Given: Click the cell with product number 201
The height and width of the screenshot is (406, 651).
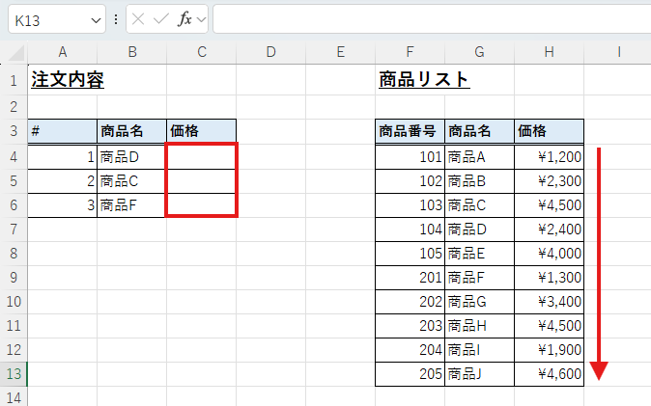Looking at the screenshot, I should click(410, 278).
